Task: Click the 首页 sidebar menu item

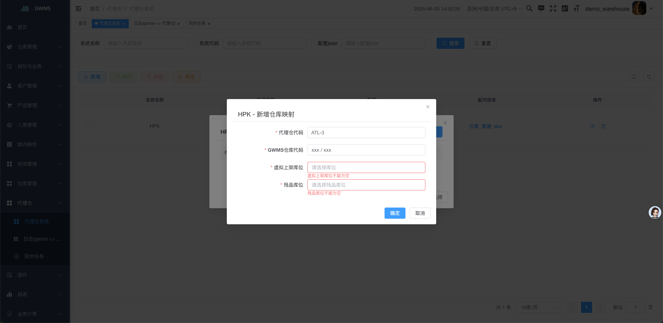Action: pyautogui.click(x=35, y=27)
